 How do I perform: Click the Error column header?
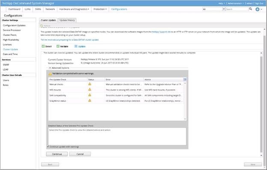click(x=124, y=79)
